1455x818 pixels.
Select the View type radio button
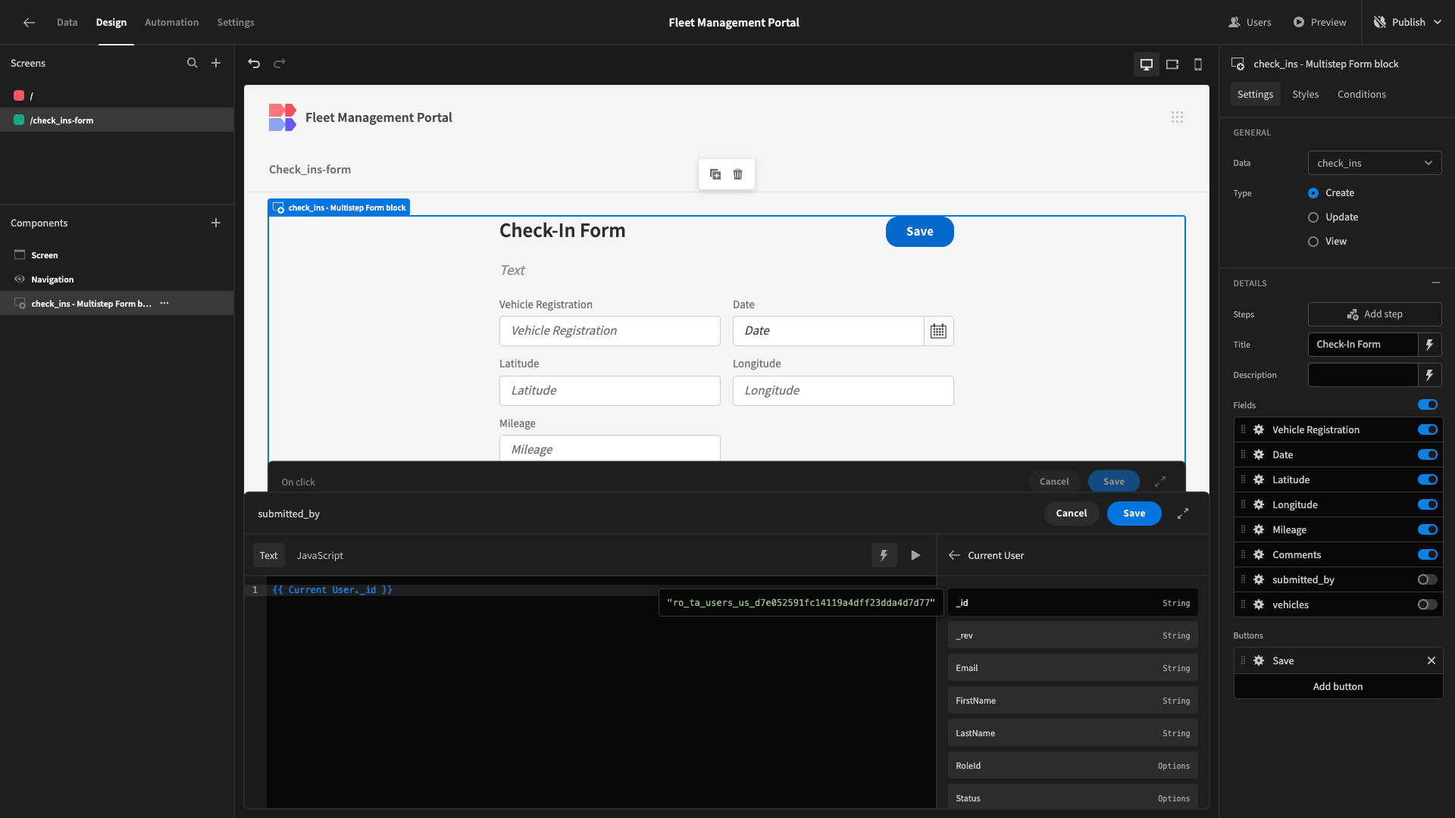(x=1313, y=242)
